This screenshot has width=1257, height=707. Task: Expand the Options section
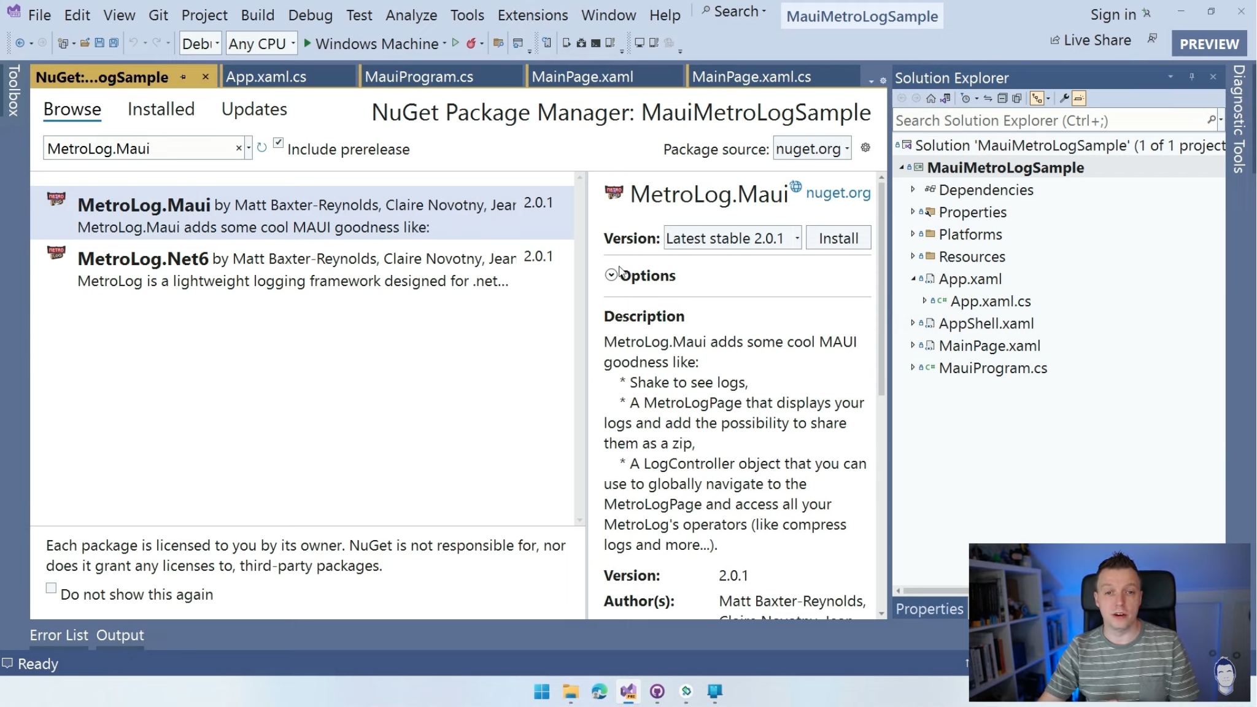[611, 275]
